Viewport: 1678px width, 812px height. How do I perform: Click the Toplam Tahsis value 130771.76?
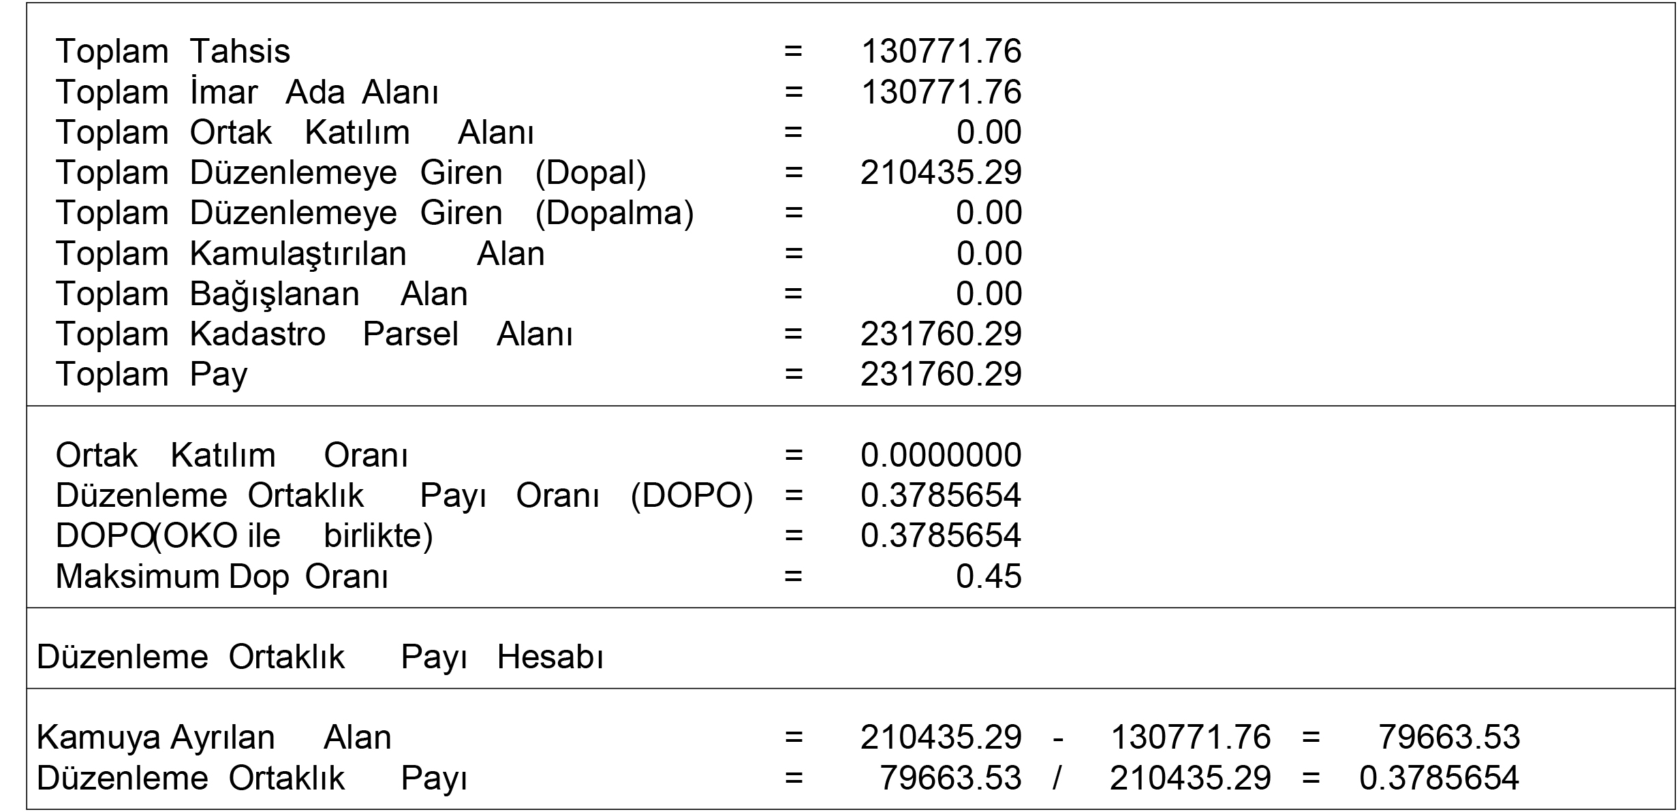942,52
